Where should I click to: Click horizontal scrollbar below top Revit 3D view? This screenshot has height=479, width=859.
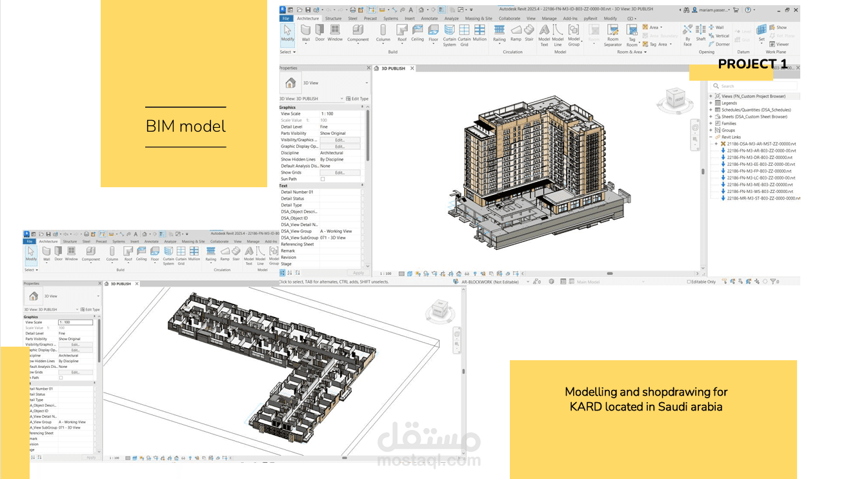pyautogui.click(x=610, y=274)
